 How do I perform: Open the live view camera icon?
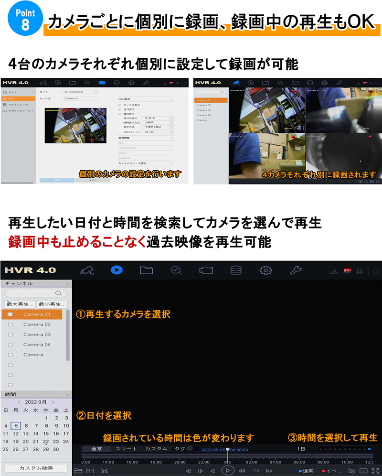pos(86,270)
